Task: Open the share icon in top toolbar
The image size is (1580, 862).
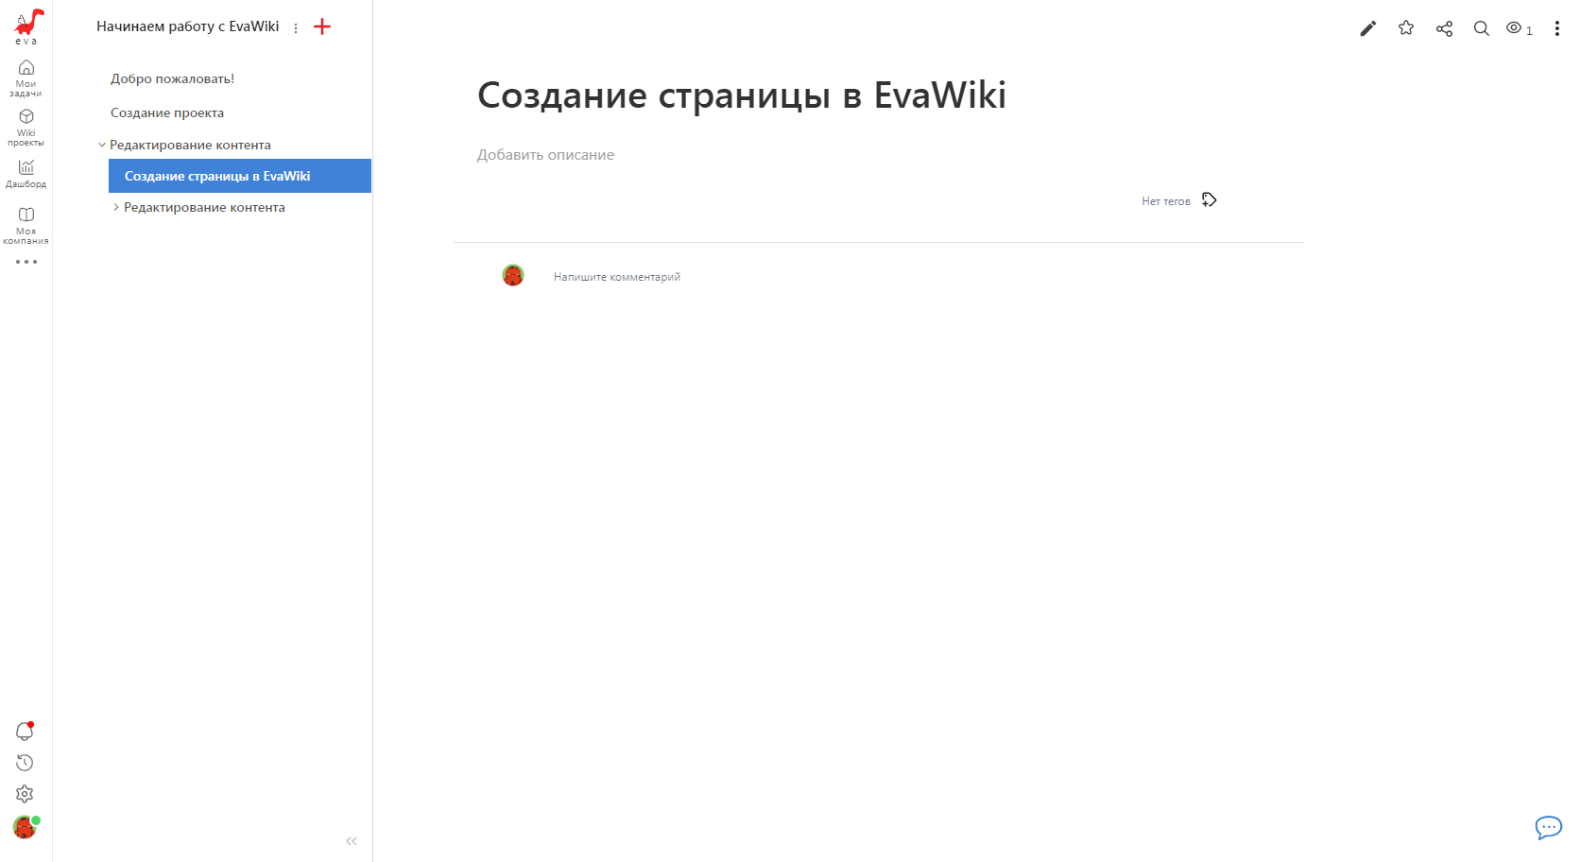Action: coord(1444,28)
